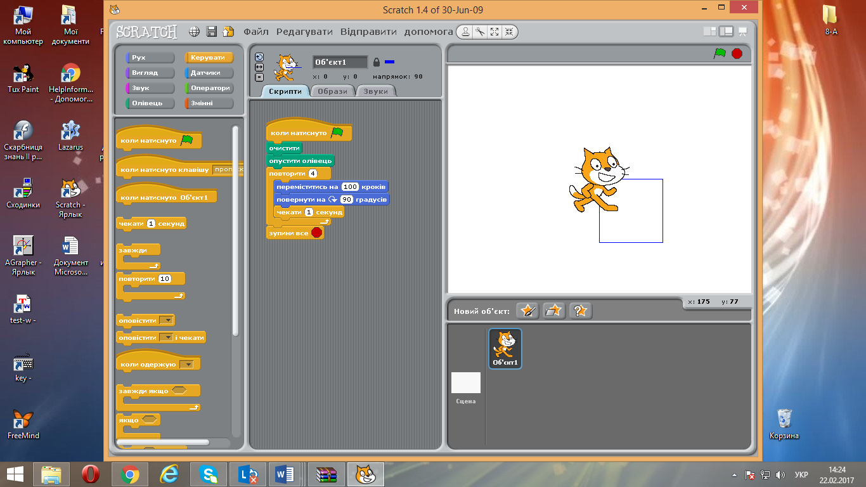Image resolution: width=866 pixels, height=487 pixels.
Task: Start presentation mode
Action: tap(743, 32)
